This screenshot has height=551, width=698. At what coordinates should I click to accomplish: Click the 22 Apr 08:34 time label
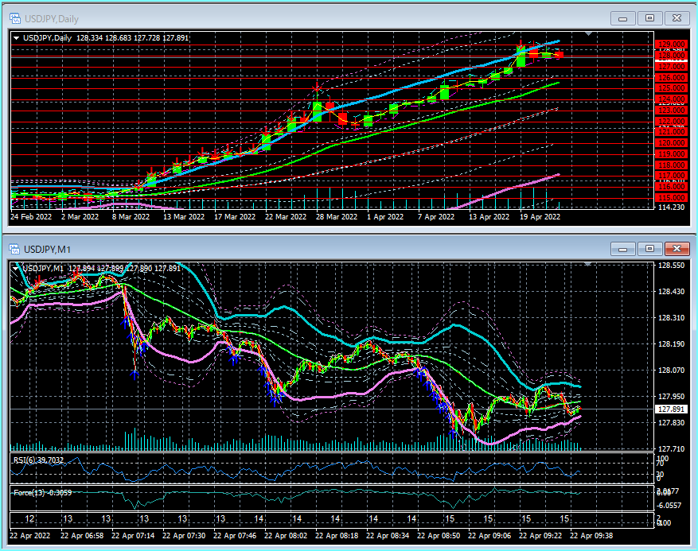(x=388, y=536)
